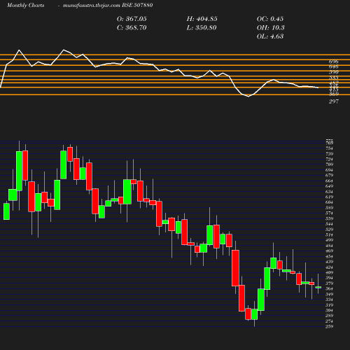Click the '469' price axis label

click(x=329, y=251)
